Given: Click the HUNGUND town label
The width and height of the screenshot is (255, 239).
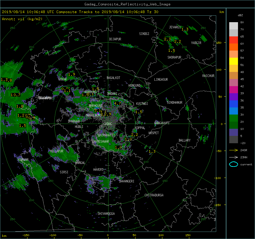Looking at the screenshot, I should coord(134,85).
